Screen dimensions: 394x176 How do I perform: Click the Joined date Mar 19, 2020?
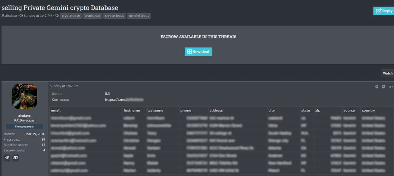pyautogui.click(x=35, y=134)
